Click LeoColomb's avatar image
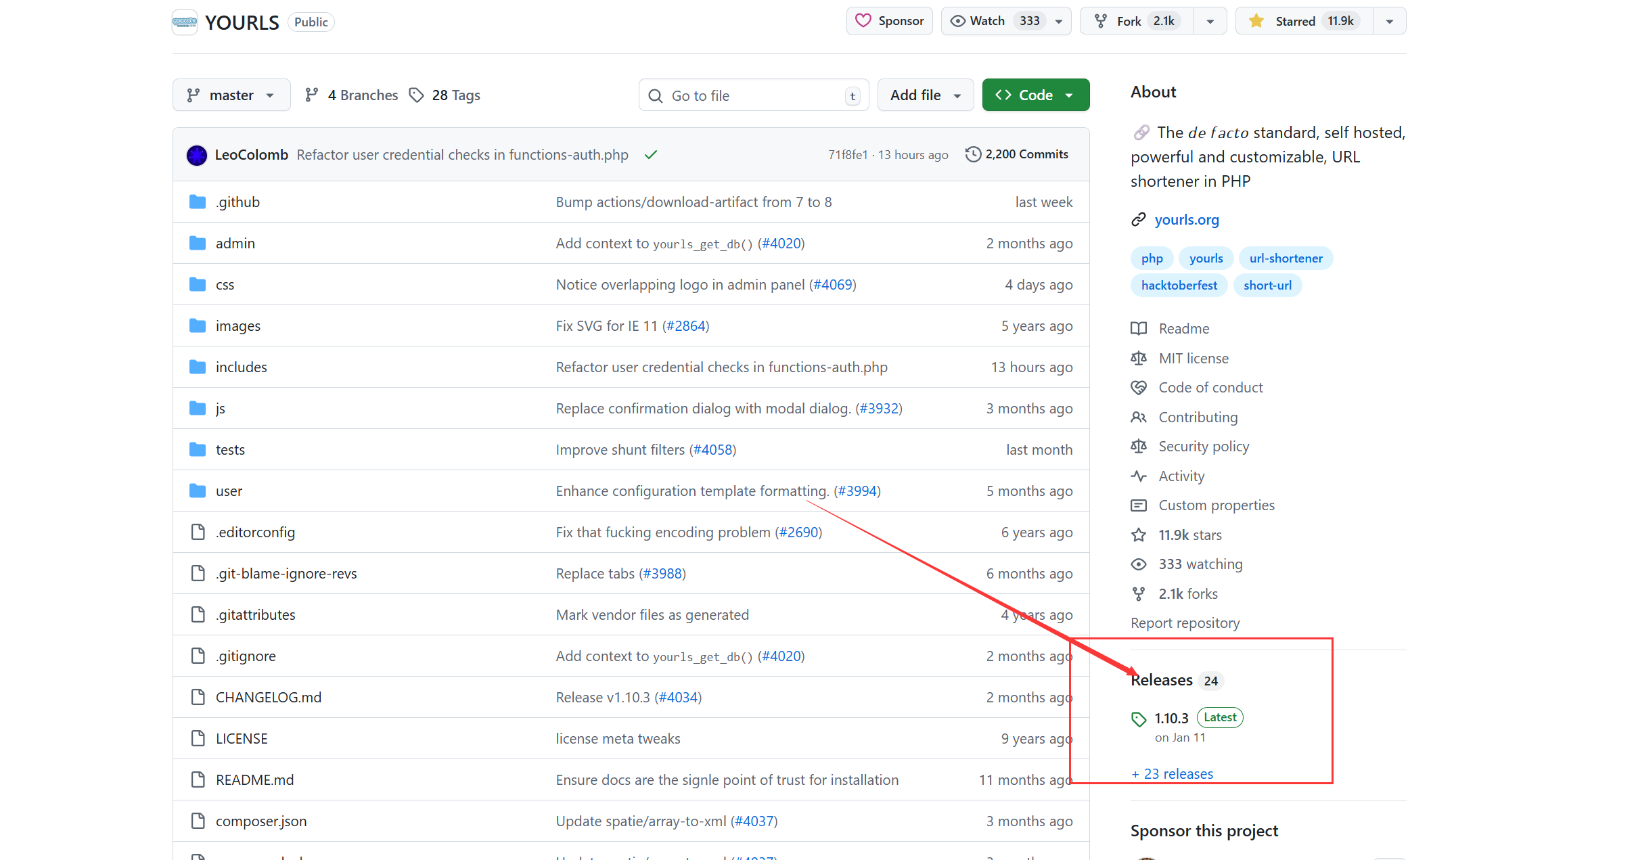 pos(197,155)
